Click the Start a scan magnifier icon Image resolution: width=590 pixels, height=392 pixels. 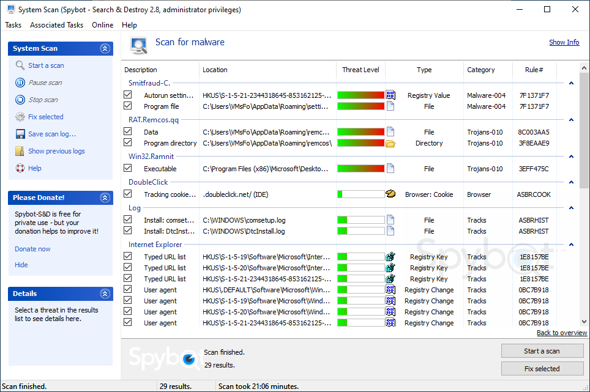point(20,65)
